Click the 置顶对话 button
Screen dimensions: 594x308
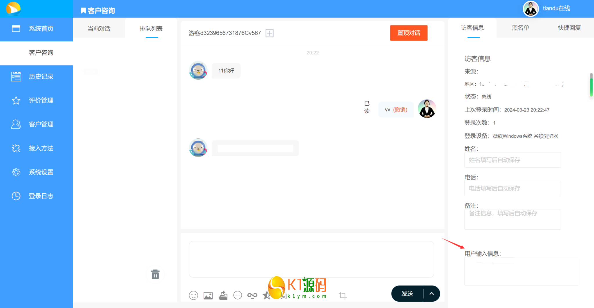409,33
